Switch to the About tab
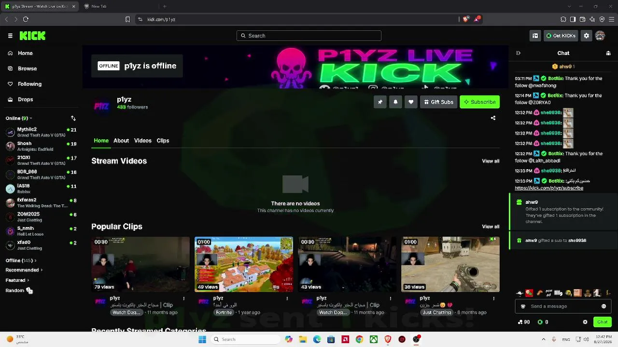This screenshot has height=347, width=618. [x=121, y=141]
